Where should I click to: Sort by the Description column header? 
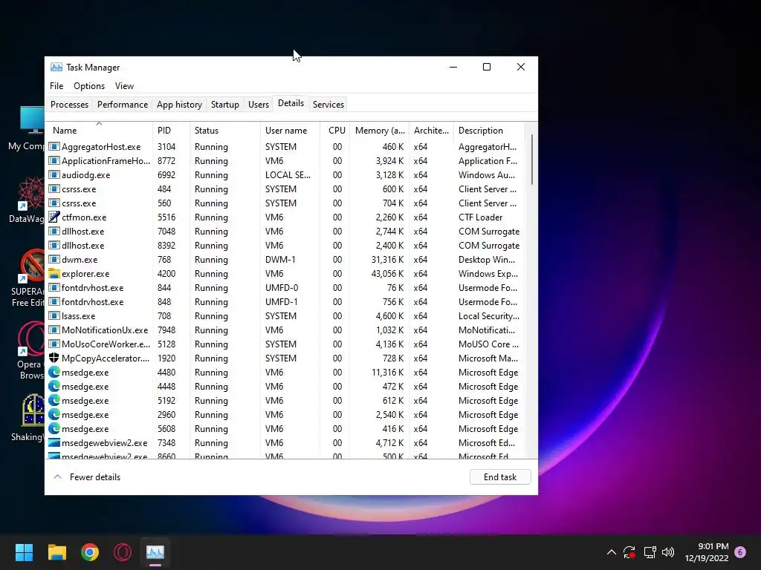click(489, 130)
